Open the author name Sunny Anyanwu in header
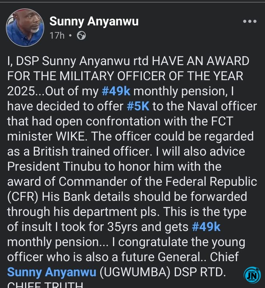This screenshot has width=265, height=288. pyautogui.click(x=94, y=21)
